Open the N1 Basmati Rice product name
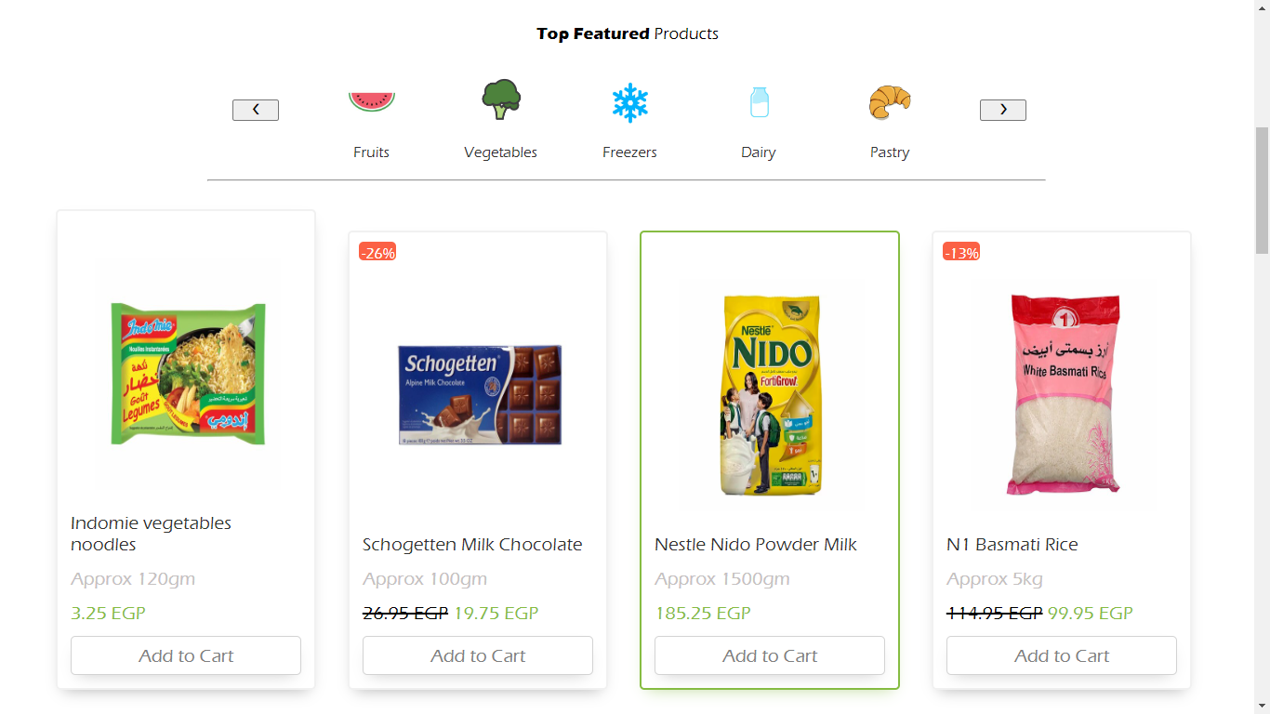1270x714 pixels. (1012, 544)
